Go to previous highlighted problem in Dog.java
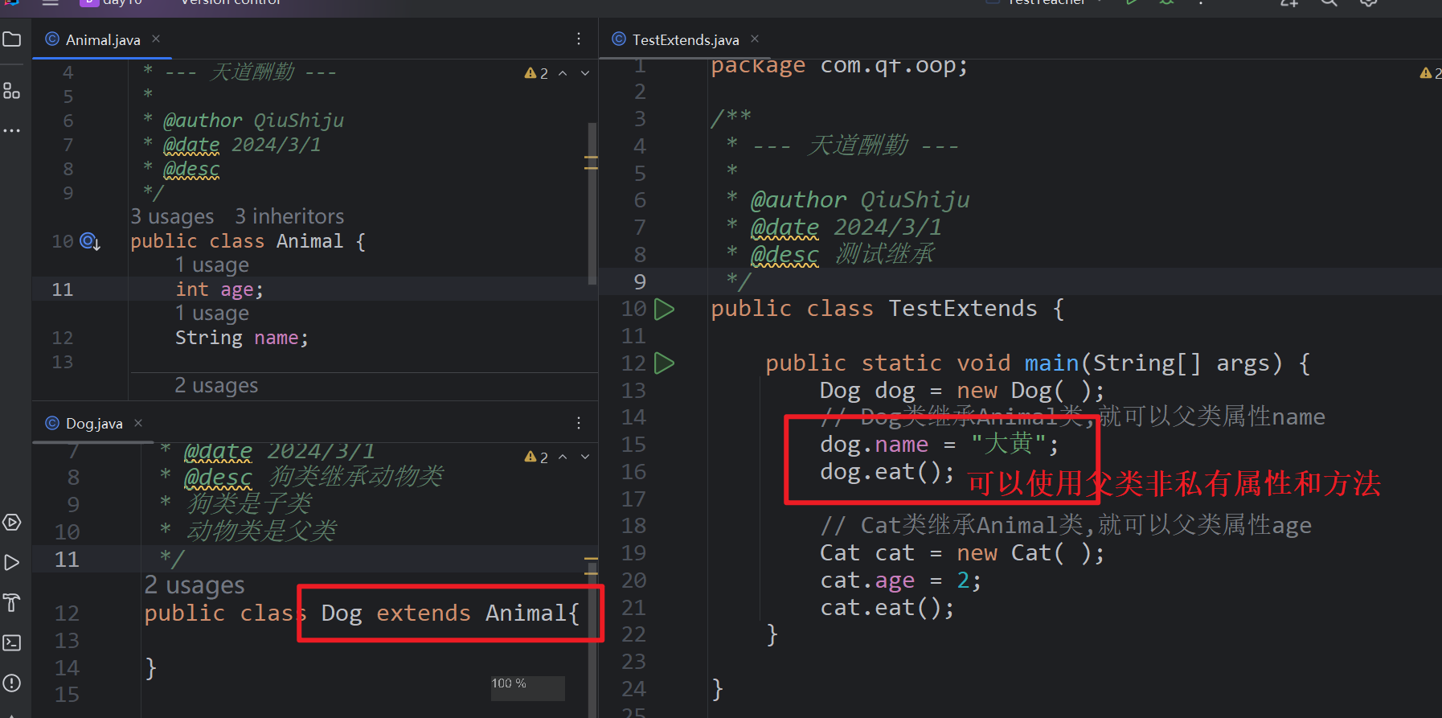The width and height of the screenshot is (1442, 718). click(563, 457)
